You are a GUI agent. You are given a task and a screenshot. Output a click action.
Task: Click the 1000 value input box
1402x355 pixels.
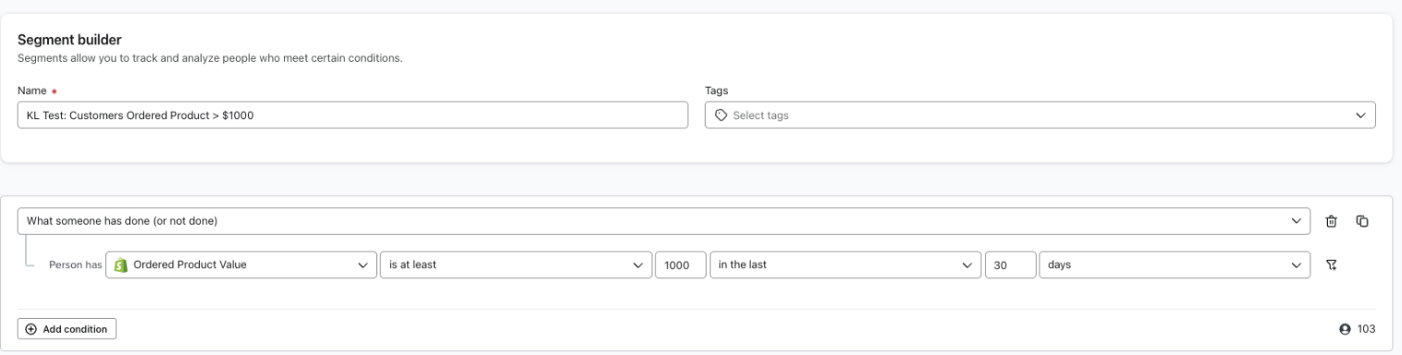pos(681,264)
